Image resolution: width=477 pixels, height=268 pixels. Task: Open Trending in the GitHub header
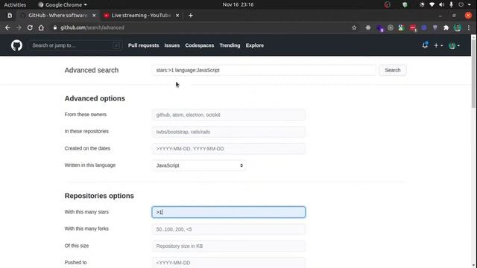point(230,45)
